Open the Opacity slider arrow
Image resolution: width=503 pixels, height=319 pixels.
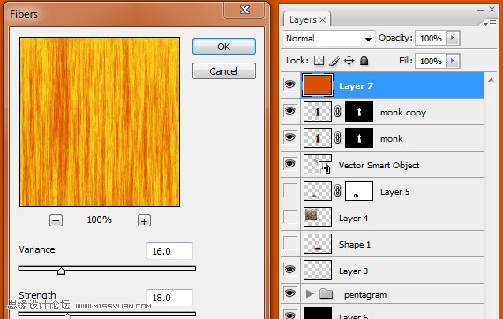453,38
